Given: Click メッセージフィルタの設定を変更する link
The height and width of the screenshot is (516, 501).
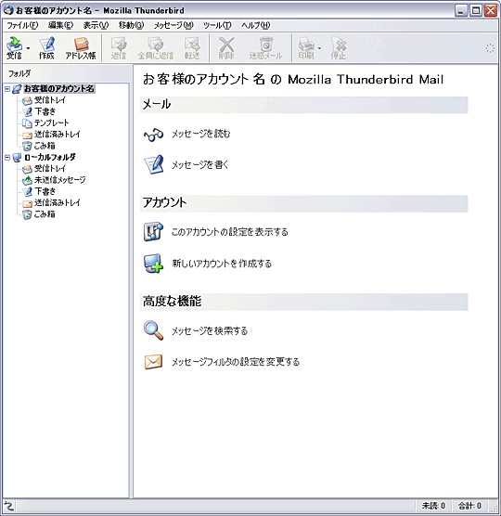Looking at the screenshot, I should [236, 362].
